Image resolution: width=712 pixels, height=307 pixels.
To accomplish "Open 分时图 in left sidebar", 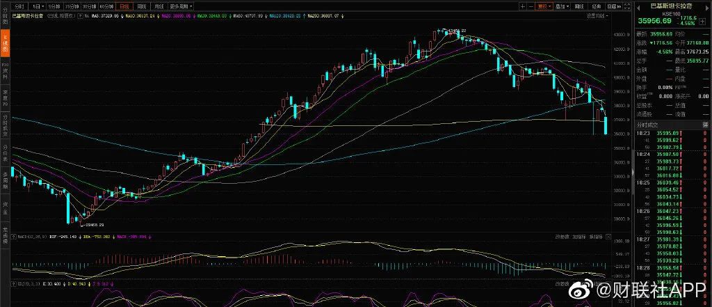I will [x=5, y=15].
